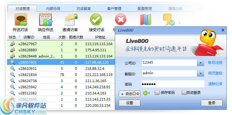Screen dimensions: 232x115
Task: Click IP address 218.88.32.4
Action: pos(95,69)
